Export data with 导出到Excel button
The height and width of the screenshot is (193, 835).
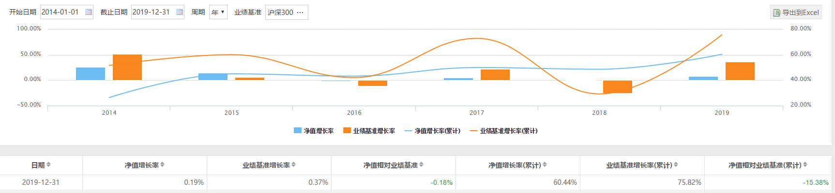[796, 13]
